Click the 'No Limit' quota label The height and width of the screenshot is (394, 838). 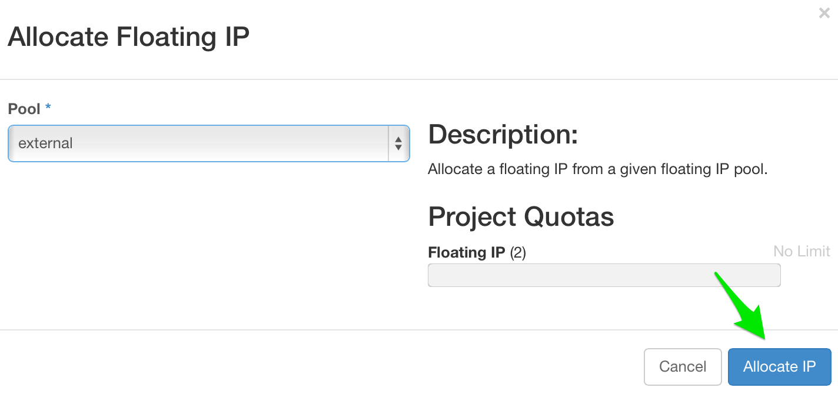[802, 251]
